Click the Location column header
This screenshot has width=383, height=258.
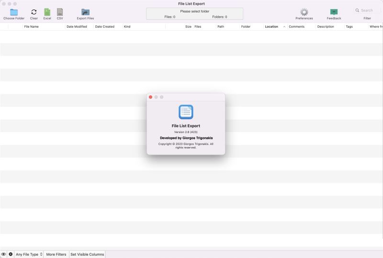click(271, 27)
